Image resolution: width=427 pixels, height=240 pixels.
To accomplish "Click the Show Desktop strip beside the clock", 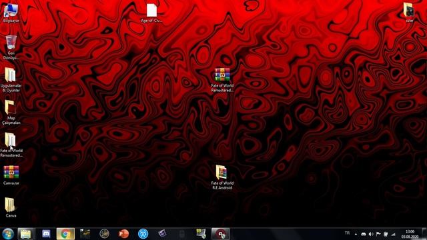I will 424,234.
